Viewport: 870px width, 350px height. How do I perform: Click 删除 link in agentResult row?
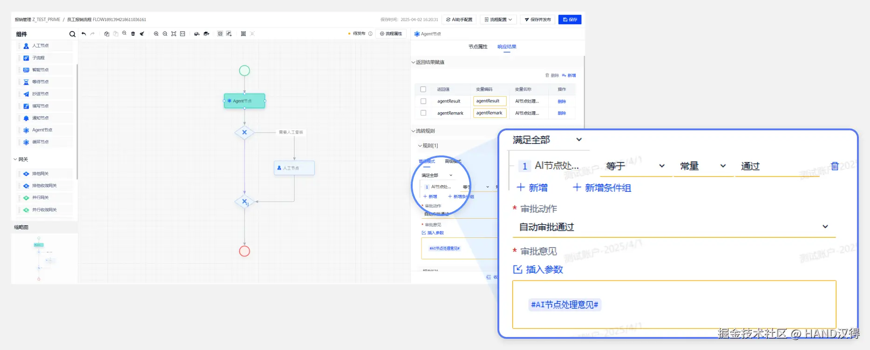pos(562,101)
